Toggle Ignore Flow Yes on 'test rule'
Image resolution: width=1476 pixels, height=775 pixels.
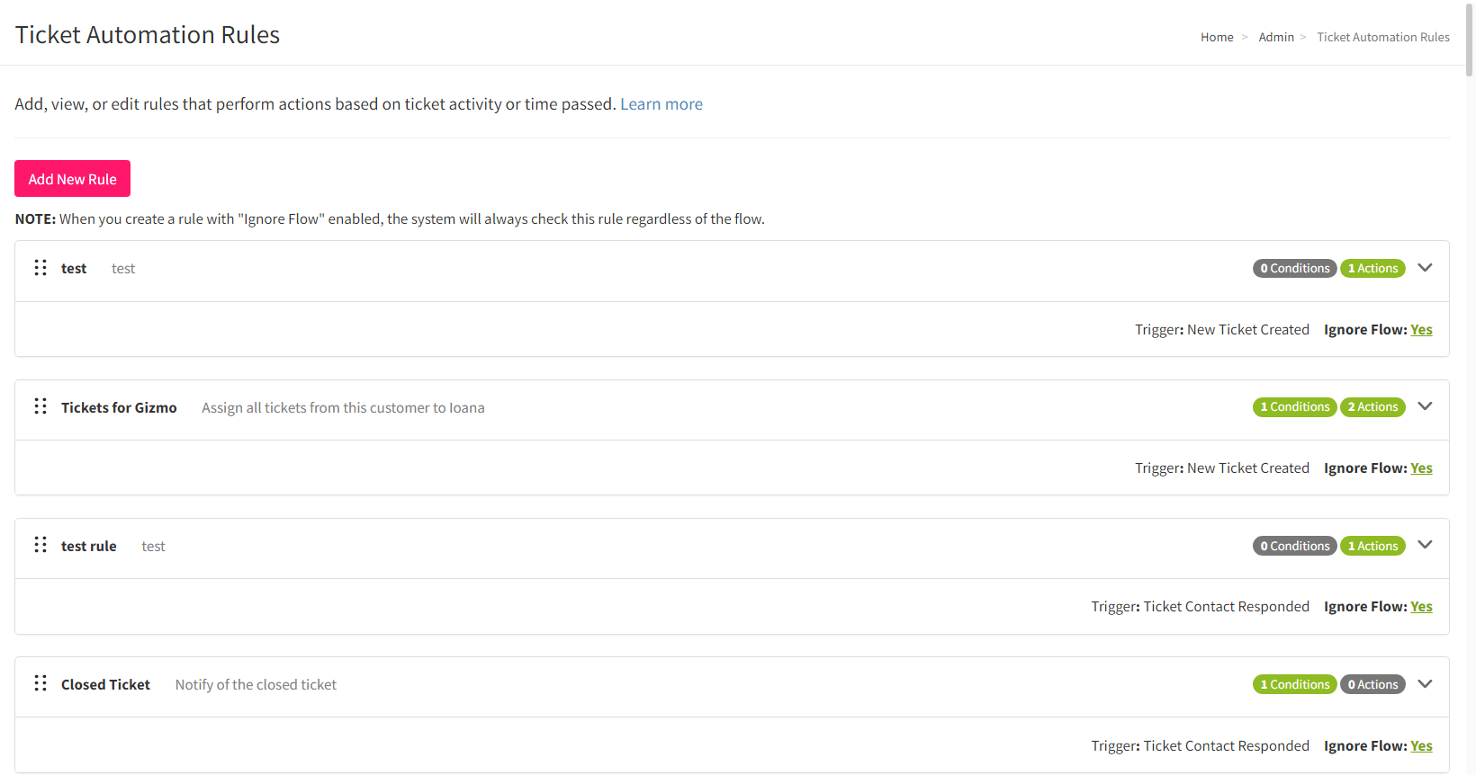point(1421,607)
